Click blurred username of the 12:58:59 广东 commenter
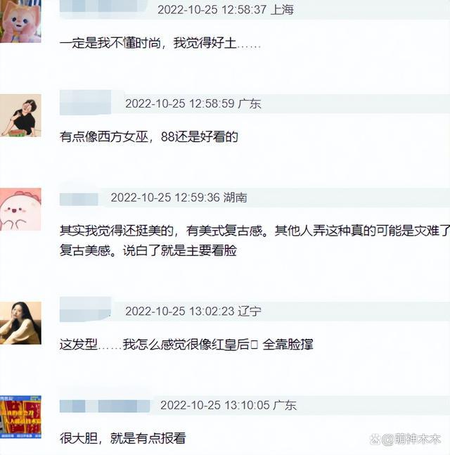This screenshot has height=455, width=450. 85,103
